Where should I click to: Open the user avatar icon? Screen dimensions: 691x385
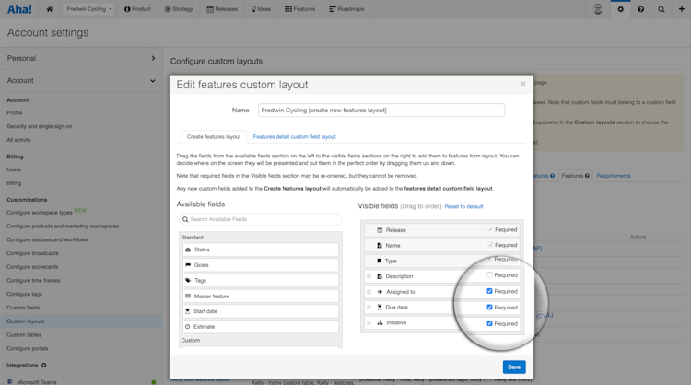tap(598, 9)
